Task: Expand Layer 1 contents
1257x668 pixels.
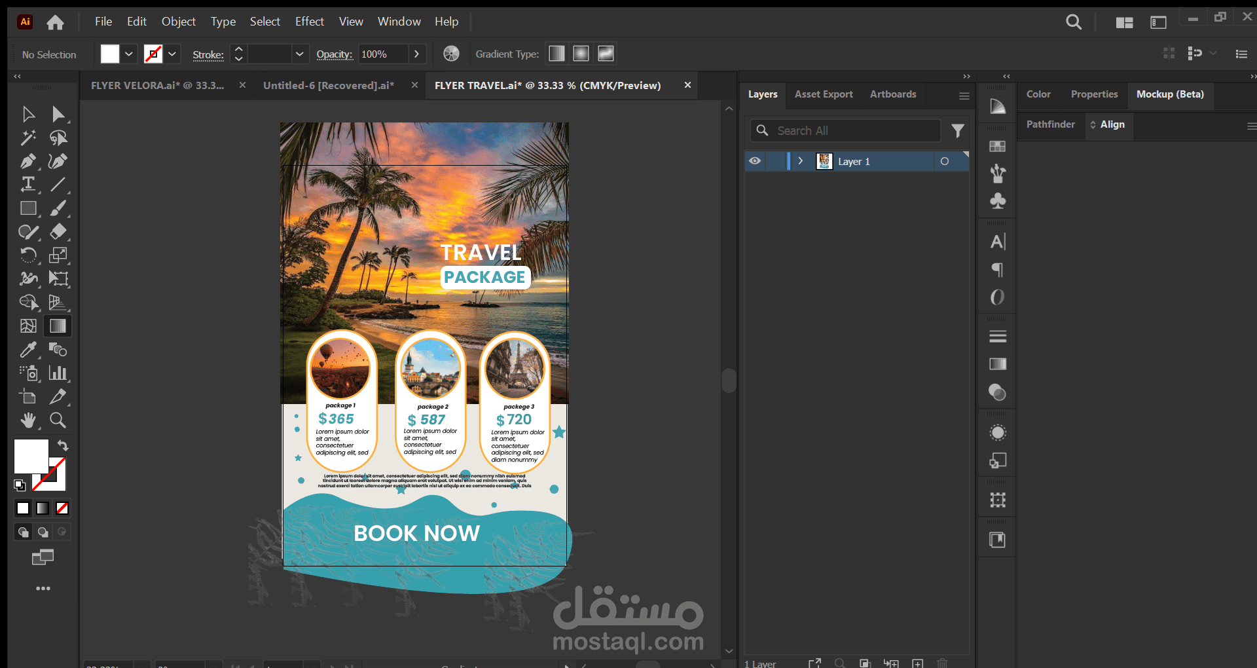Action: point(801,161)
